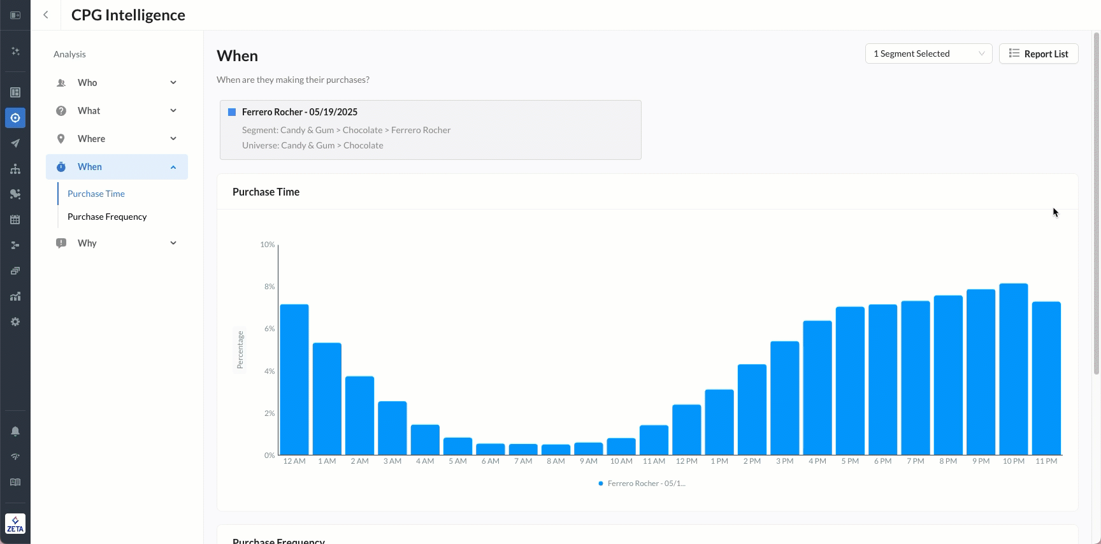
Task: Click the Report List button
Action: click(1038, 54)
